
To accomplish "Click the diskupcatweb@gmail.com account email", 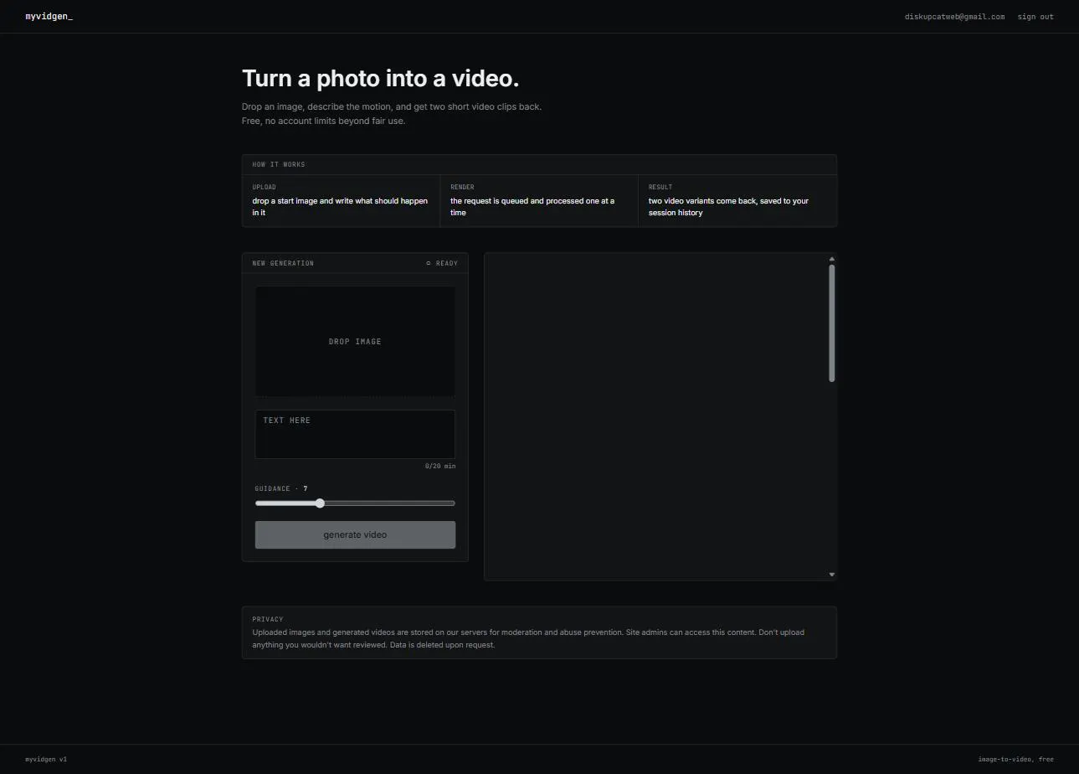I will (x=954, y=17).
